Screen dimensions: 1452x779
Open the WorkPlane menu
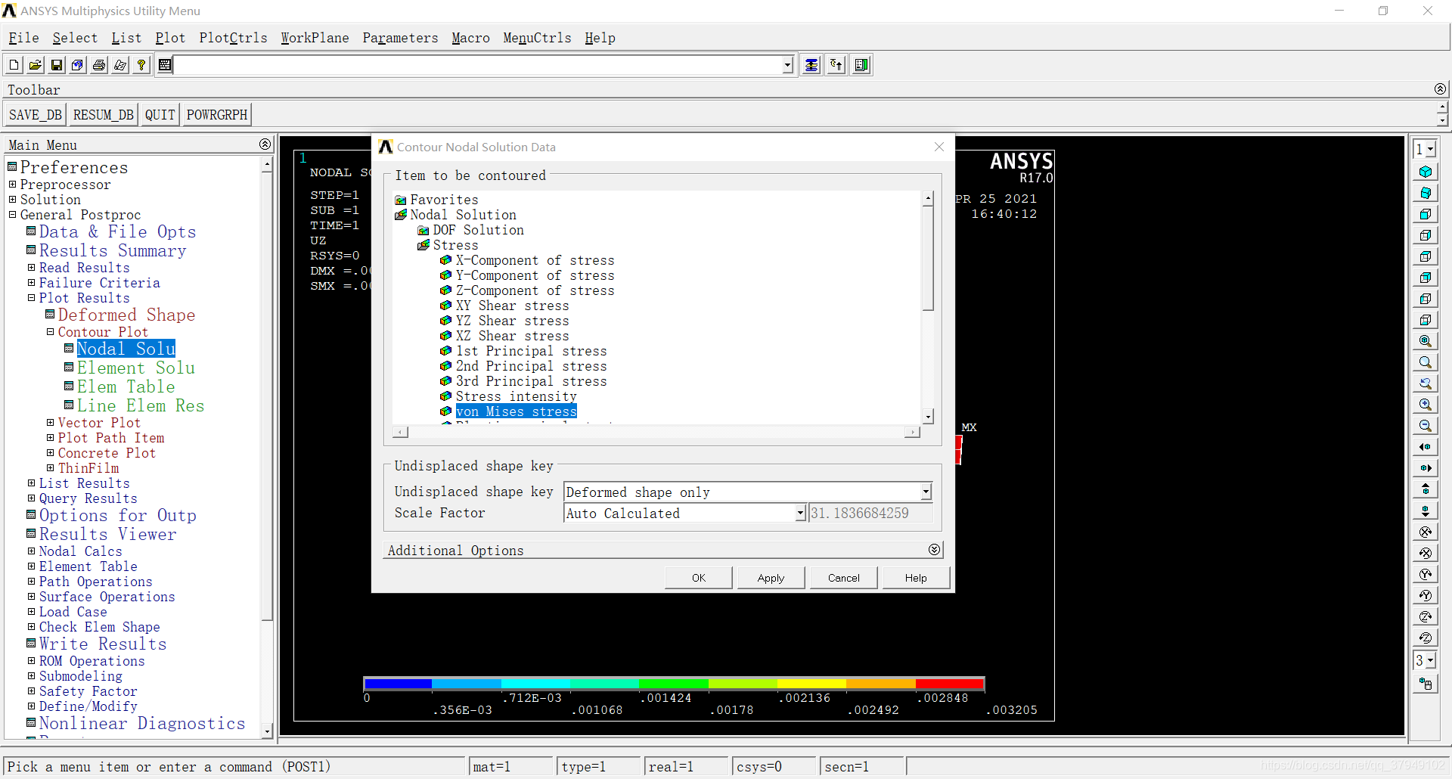tap(315, 38)
